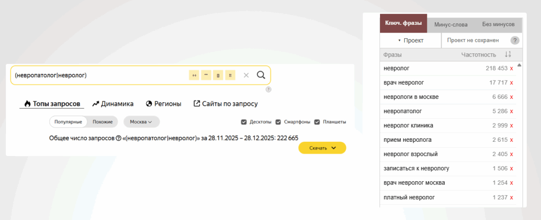
Task: Open help icon below search field
Action: 269,89
